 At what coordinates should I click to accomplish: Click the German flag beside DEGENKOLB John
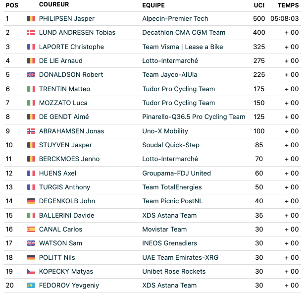(x=31, y=201)
